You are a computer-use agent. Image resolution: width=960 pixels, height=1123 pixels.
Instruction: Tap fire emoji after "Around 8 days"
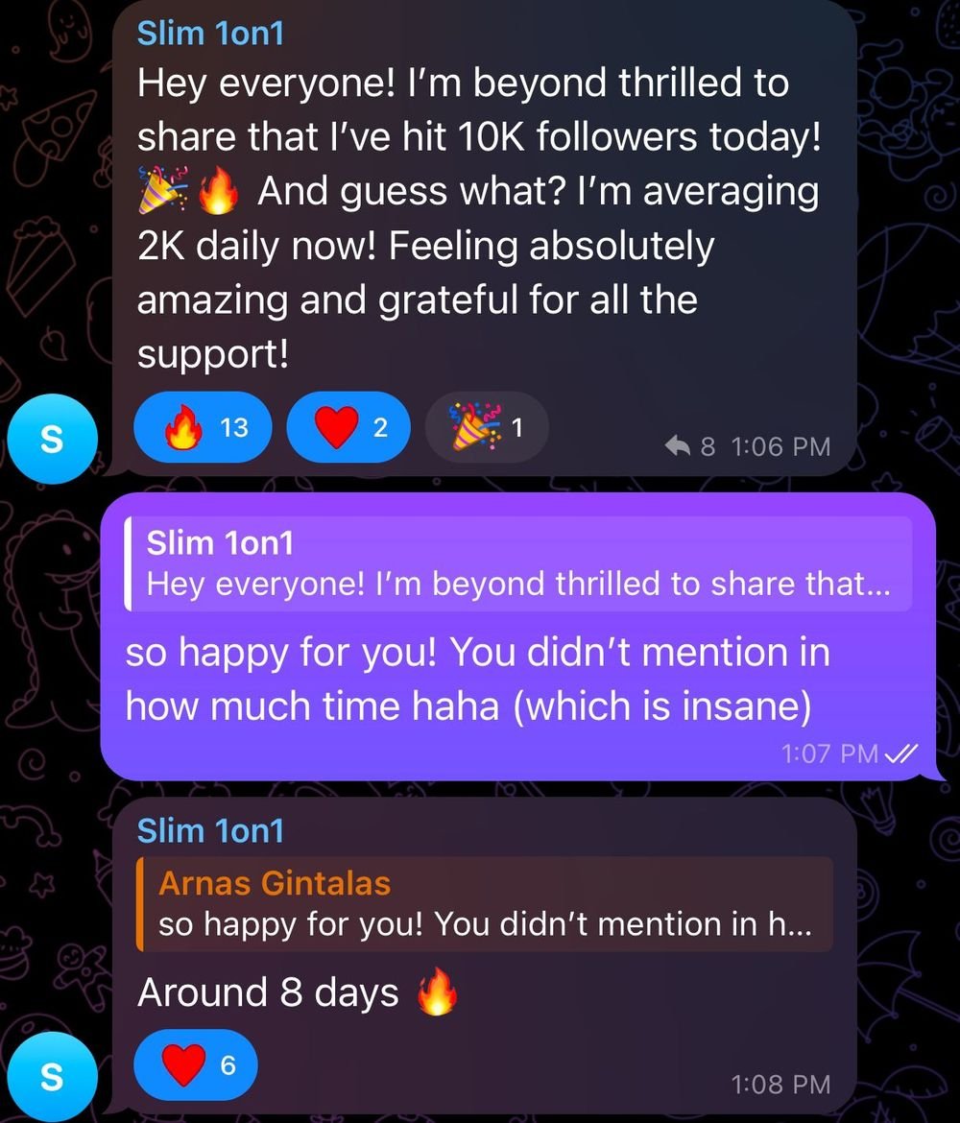pyautogui.click(x=437, y=994)
